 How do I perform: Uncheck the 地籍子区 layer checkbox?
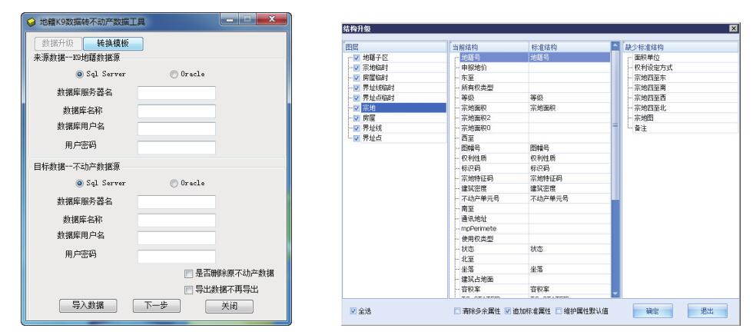click(356, 57)
